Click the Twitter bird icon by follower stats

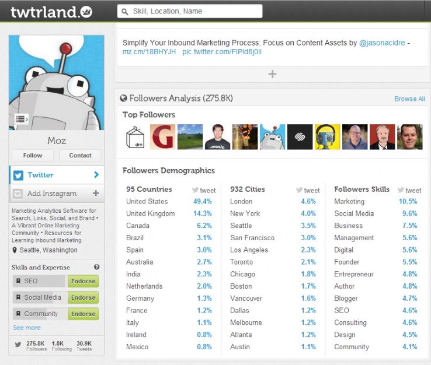click(18, 344)
